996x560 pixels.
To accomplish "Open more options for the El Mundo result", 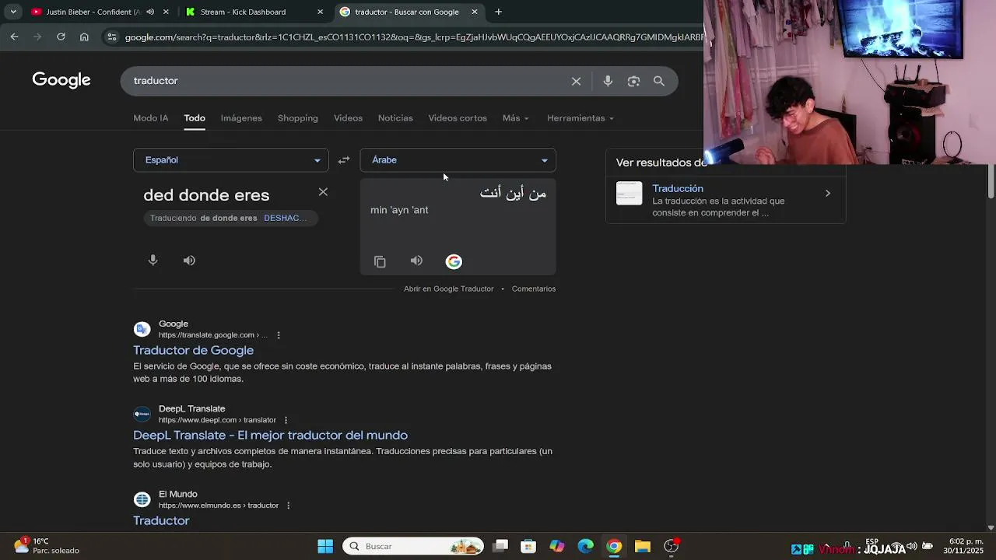I will [288, 506].
